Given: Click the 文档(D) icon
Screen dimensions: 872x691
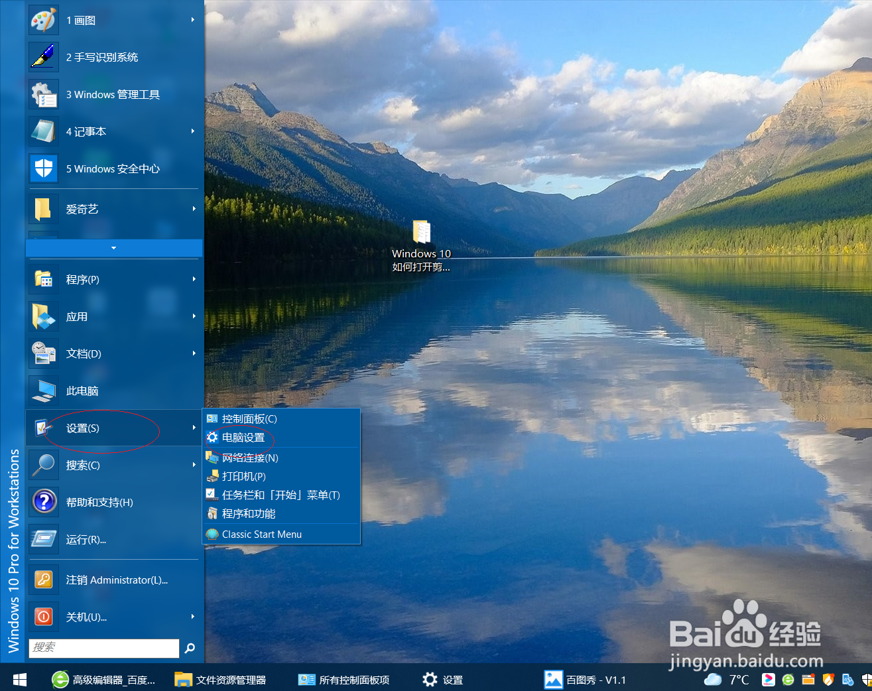Looking at the screenshot, I should [44, 353].
